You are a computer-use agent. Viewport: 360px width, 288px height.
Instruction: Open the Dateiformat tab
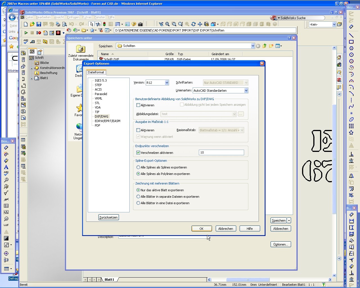click(96, 72)
